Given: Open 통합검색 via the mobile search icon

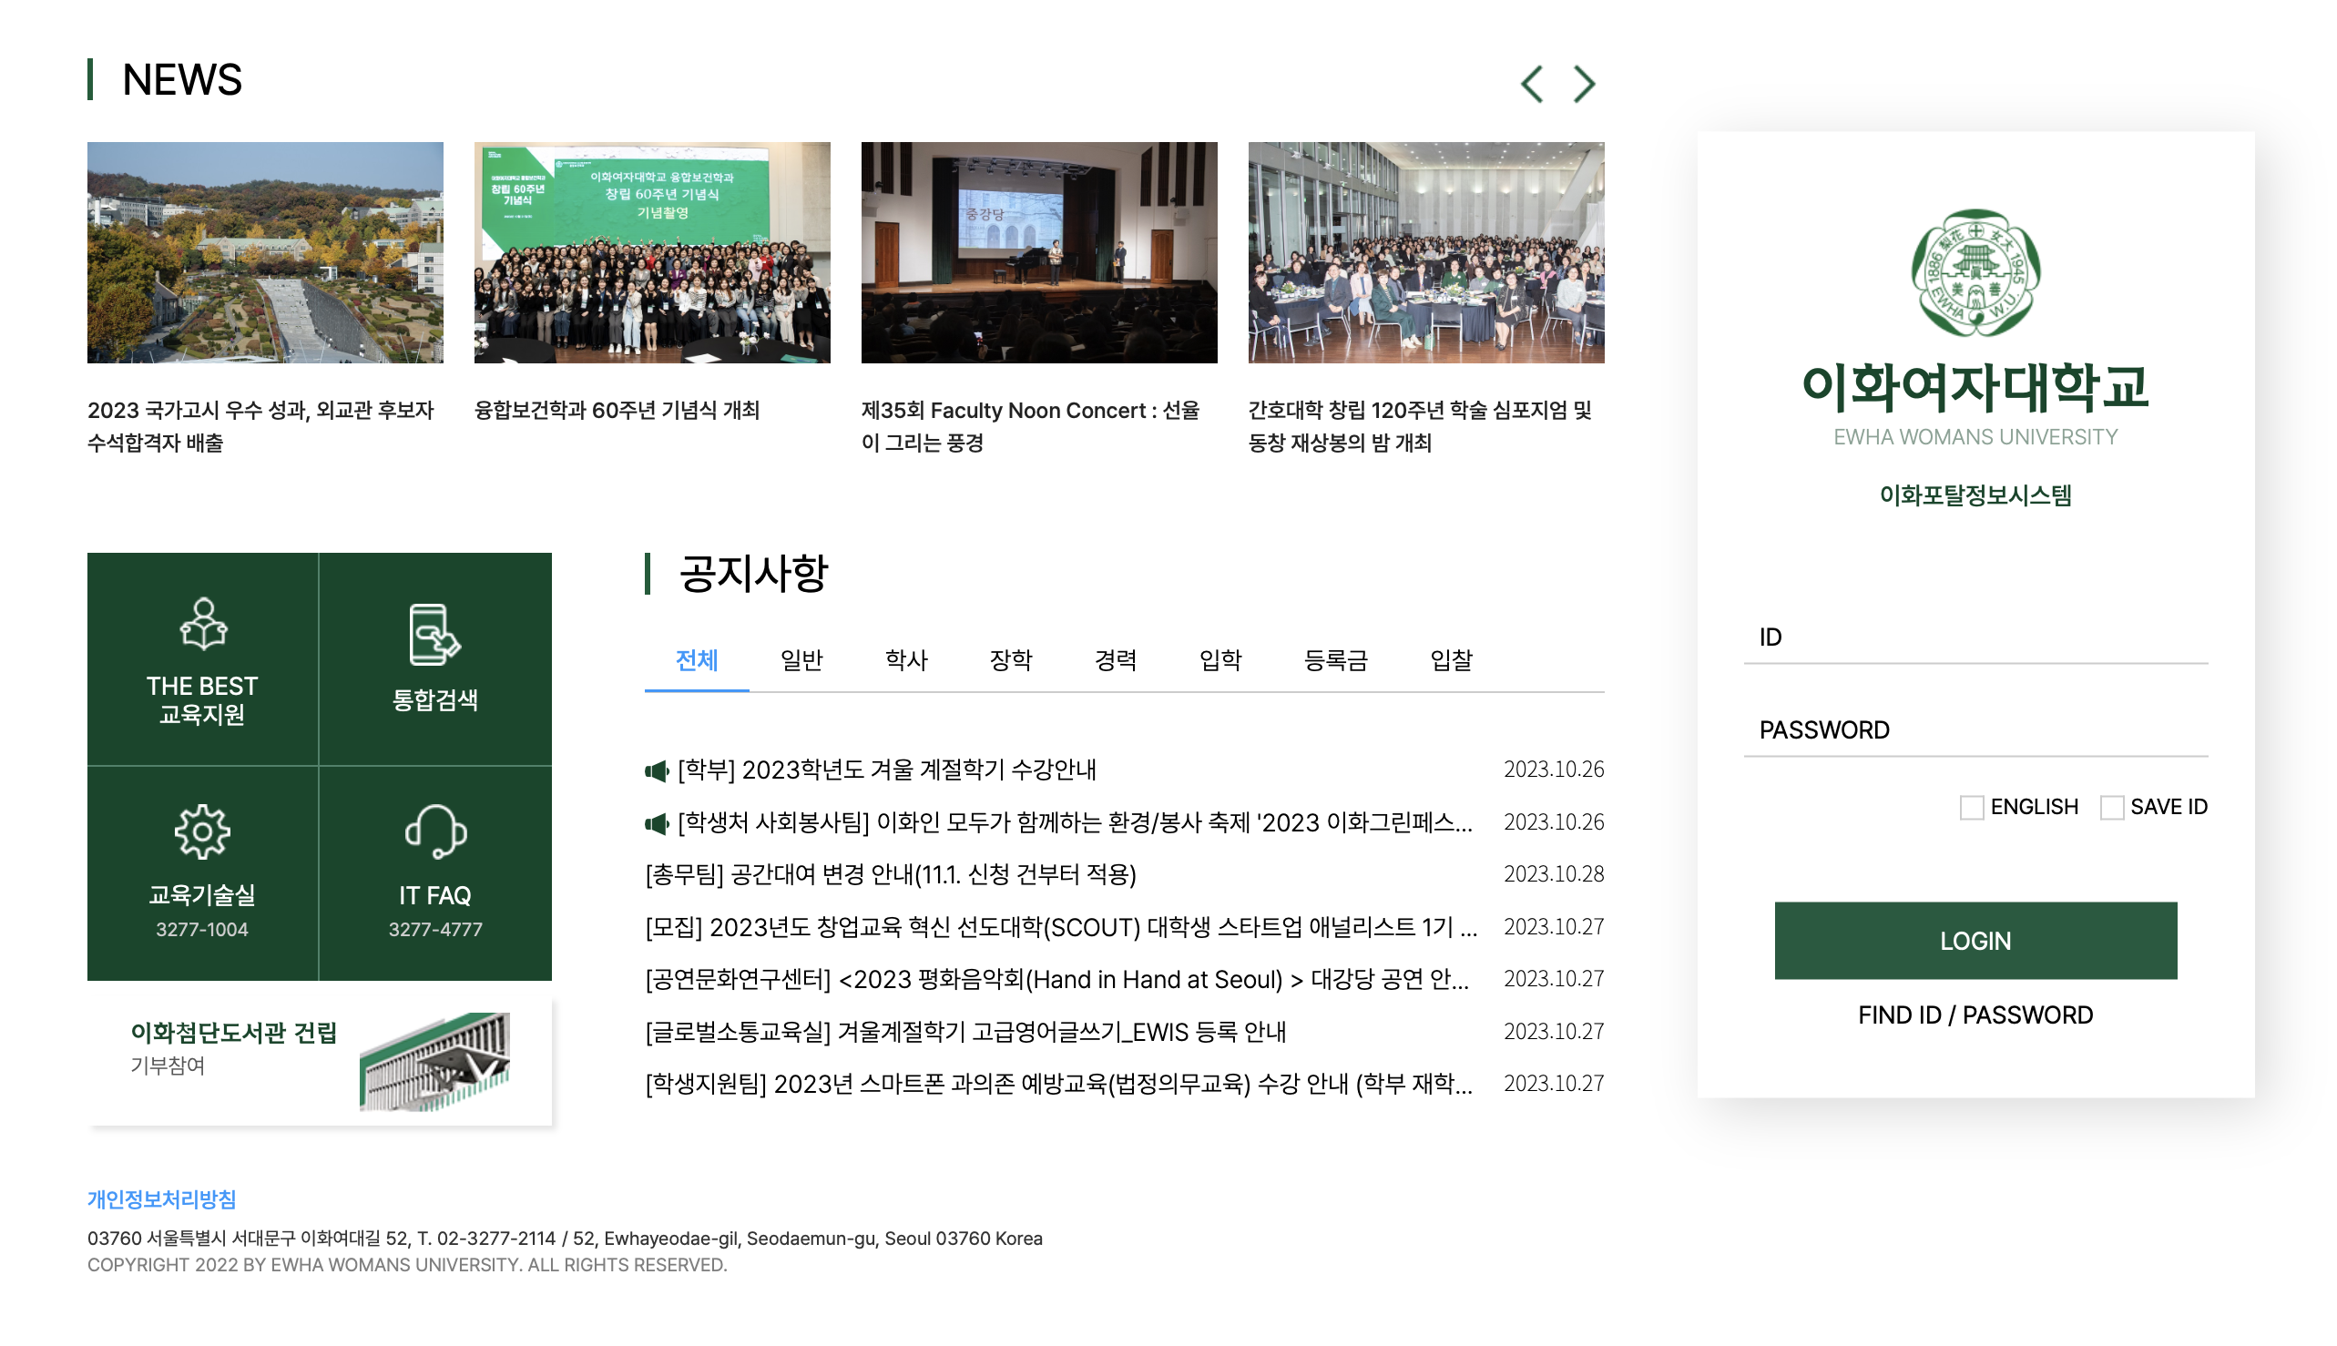Looking at the screenshot, I should pos(434,634).
